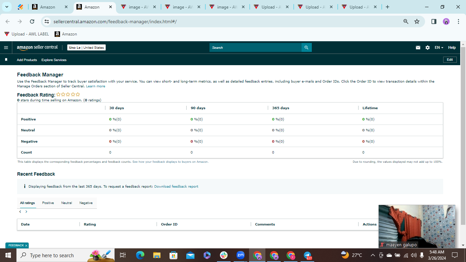Show hidden system tray icons
Image resolution: width=466 pixels, height=262 pixels.
[x=373, y=255]
